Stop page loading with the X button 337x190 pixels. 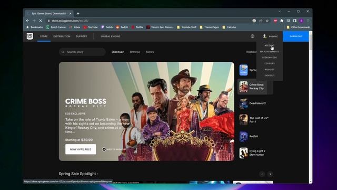tap(41, 21)
